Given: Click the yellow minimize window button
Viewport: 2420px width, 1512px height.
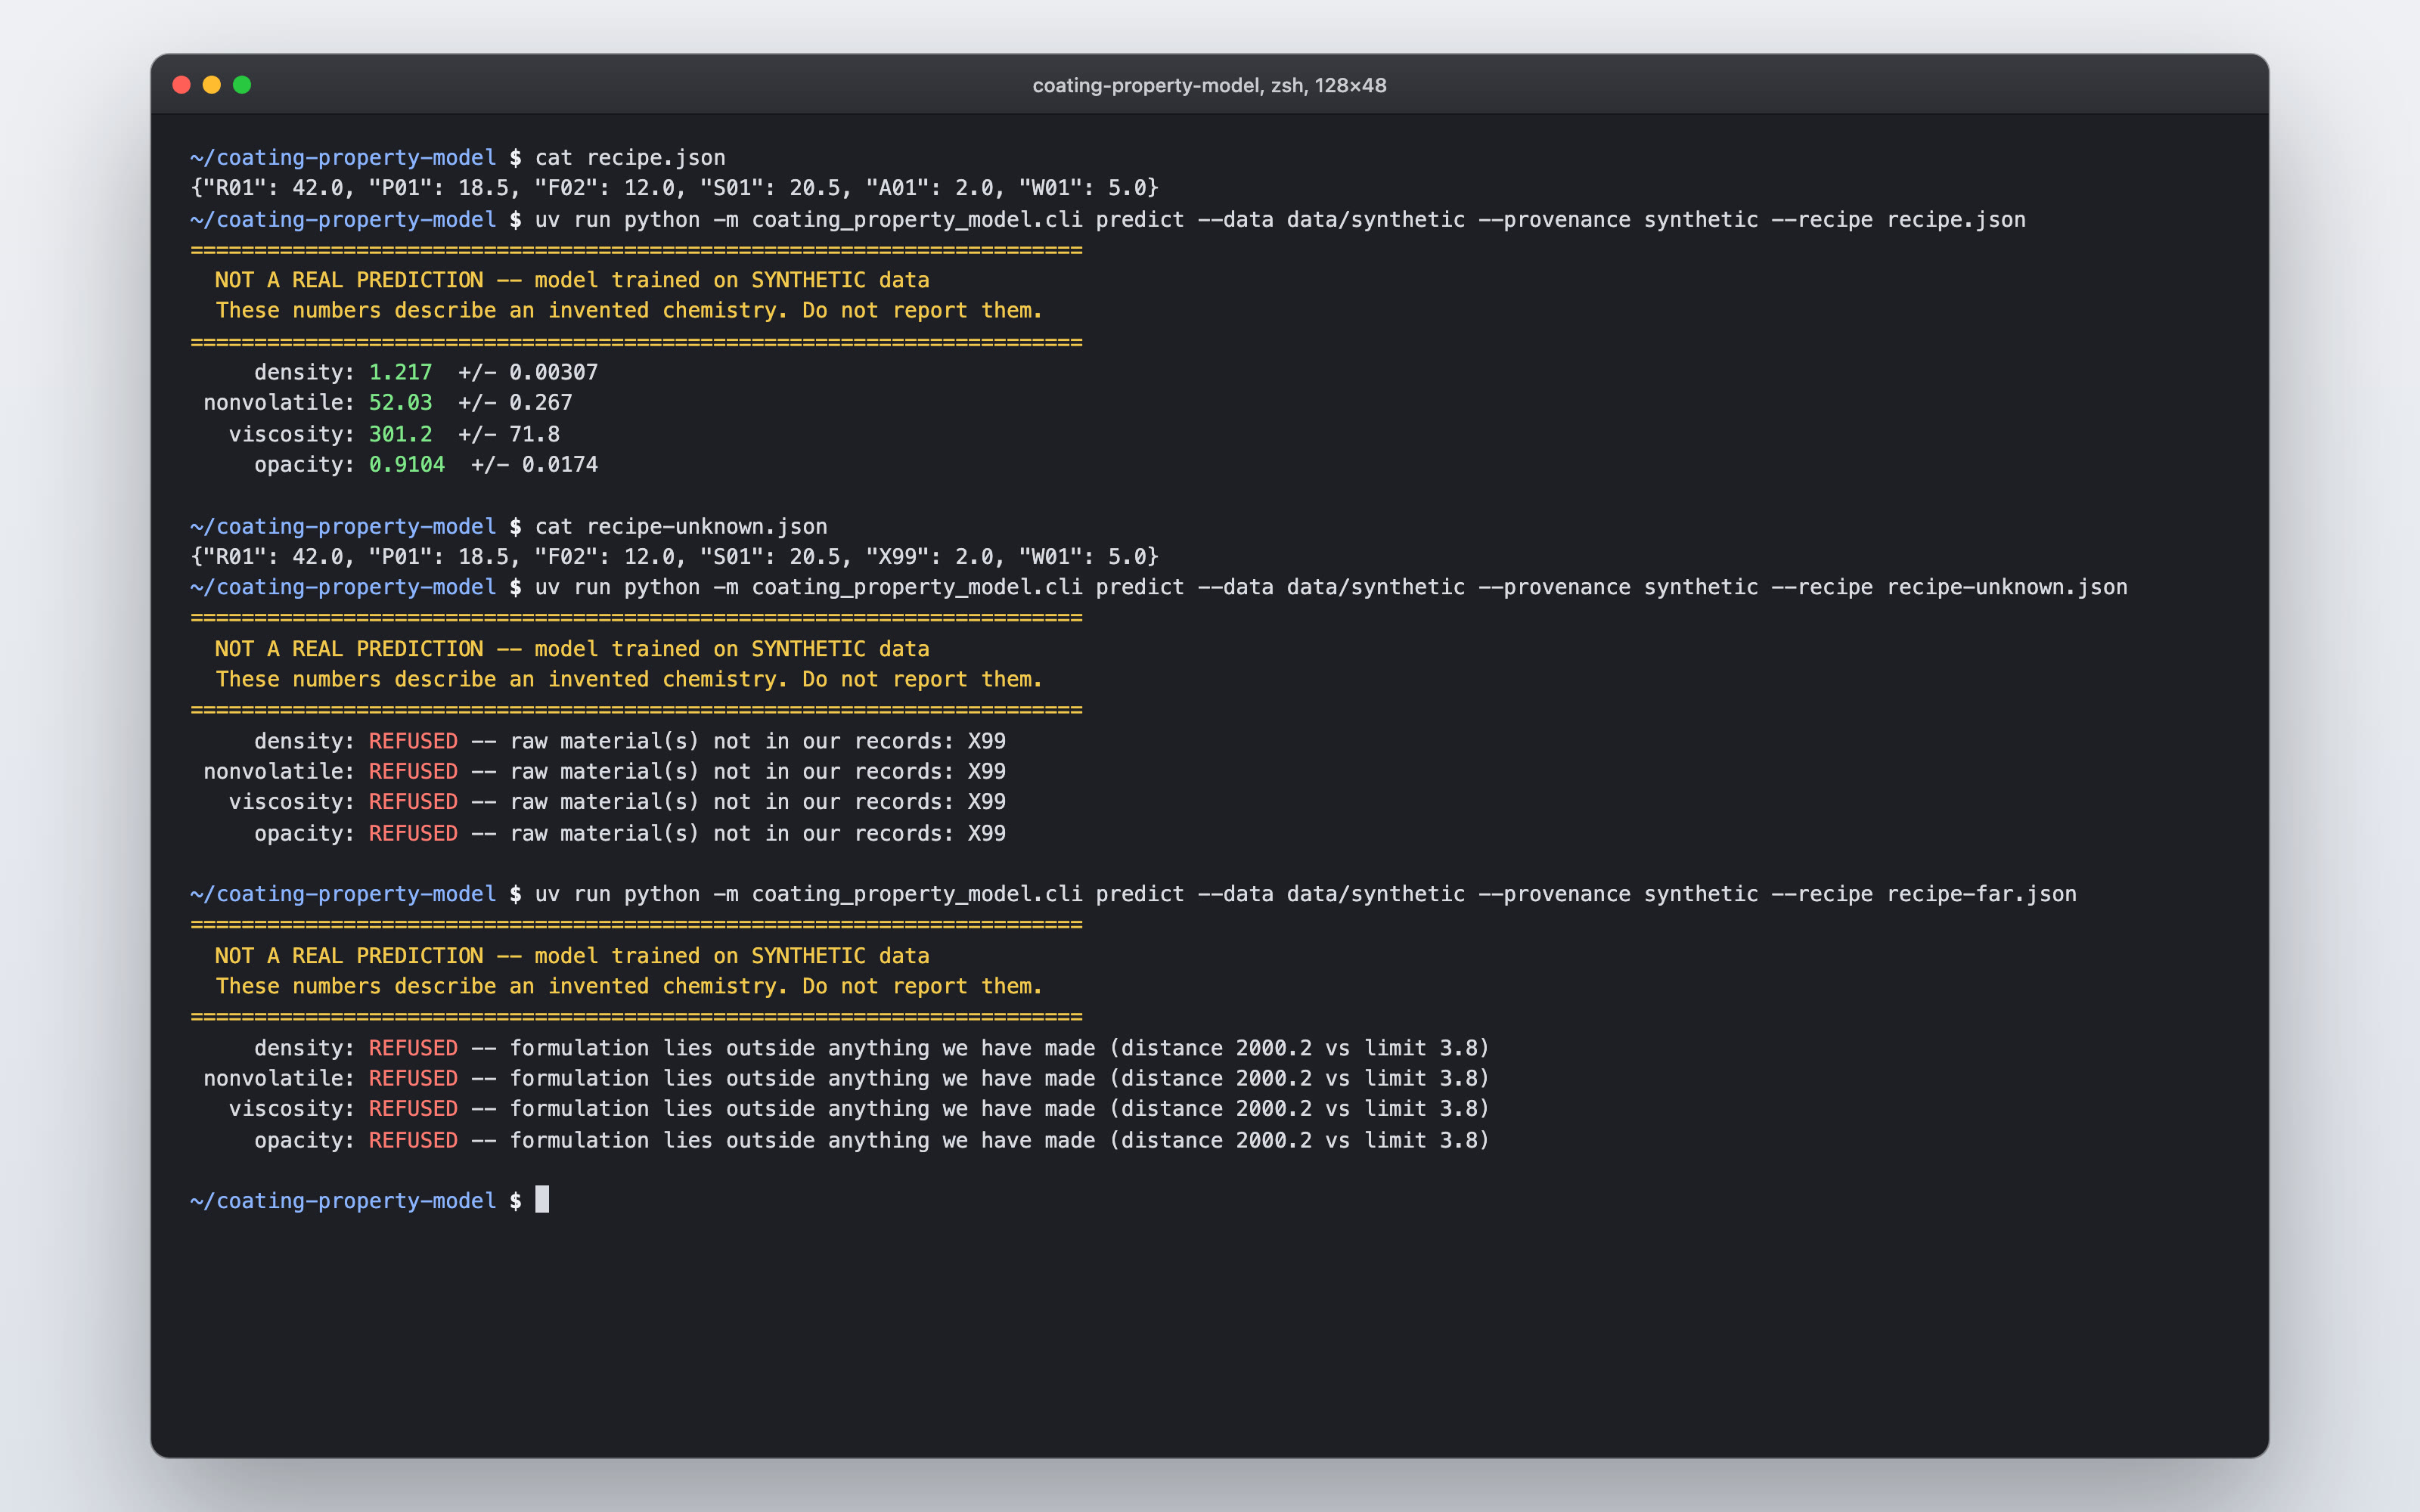Looking at the screenshot, I should (212, 85).
